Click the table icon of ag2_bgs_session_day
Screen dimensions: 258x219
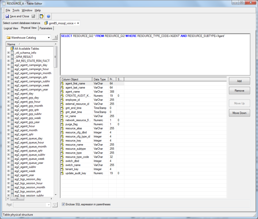12,179
